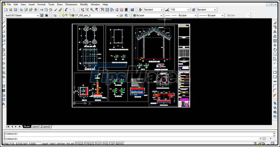
Task: Click the Zoom window icon
Action: pos(92,10)
